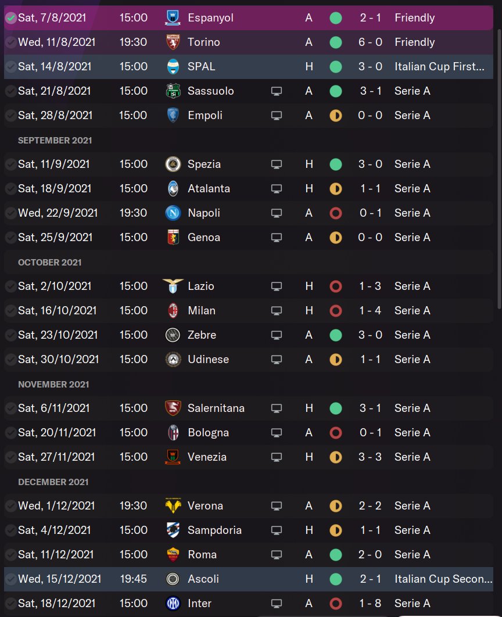Click the Espanyol club badge
The width and height of the screenshot is (502, 617).
click(173, 18)
